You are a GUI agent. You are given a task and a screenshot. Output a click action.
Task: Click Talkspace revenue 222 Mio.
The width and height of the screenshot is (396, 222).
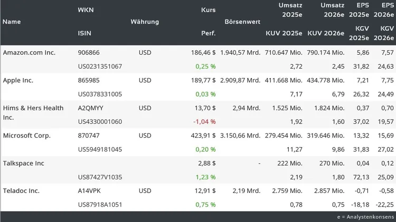[290, 163]
